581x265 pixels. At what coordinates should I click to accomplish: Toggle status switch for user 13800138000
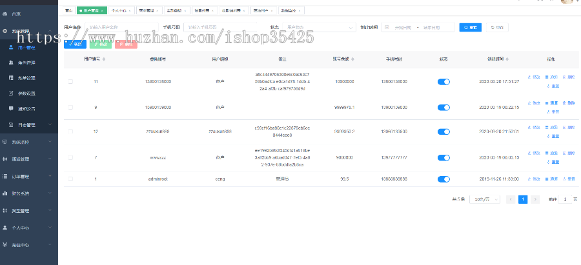point(443,82)
